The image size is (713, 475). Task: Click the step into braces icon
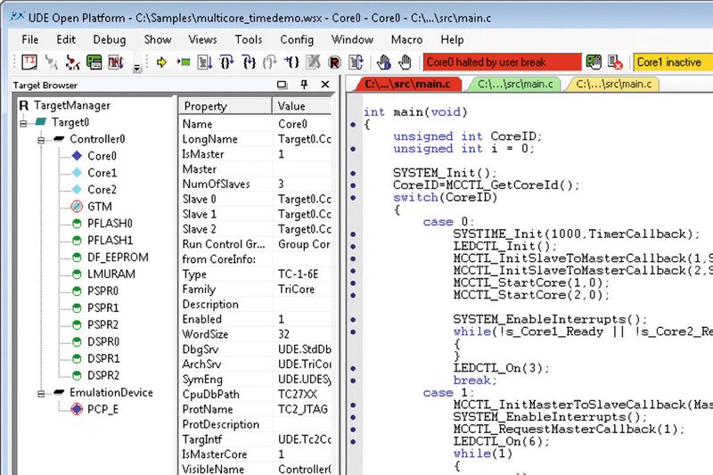pyautogui.click(x=226, y=61)
